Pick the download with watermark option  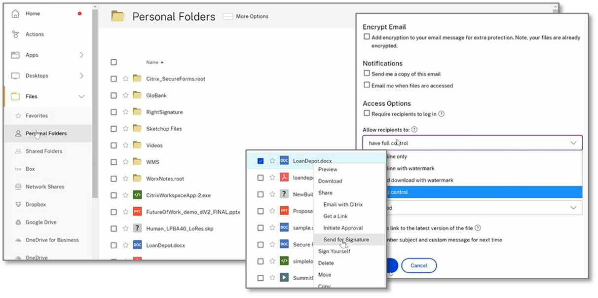(x=473, y=180)
